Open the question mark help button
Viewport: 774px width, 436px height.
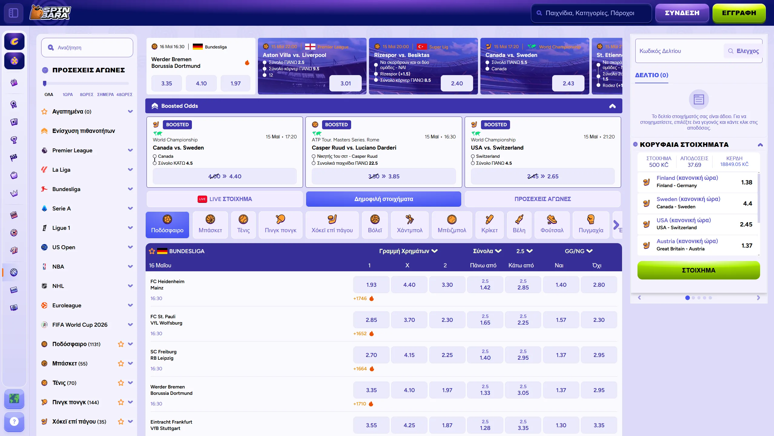14,421
